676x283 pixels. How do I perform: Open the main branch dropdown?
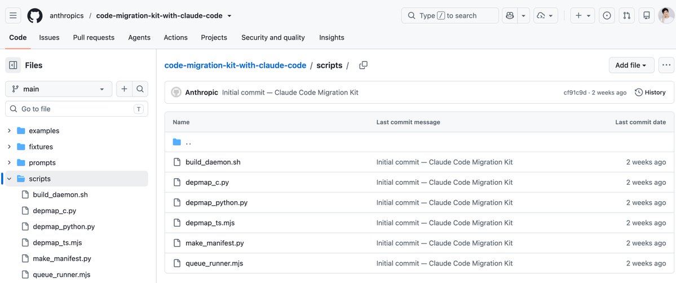pyautogui.click(x=59, y=89)
